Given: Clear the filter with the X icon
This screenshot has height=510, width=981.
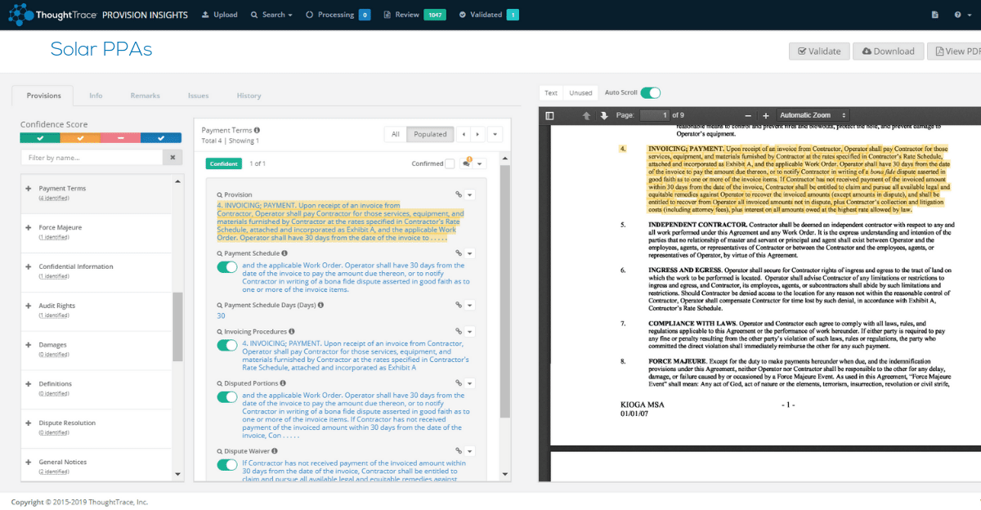Looking at the screenshot, I should pos(173,157).
